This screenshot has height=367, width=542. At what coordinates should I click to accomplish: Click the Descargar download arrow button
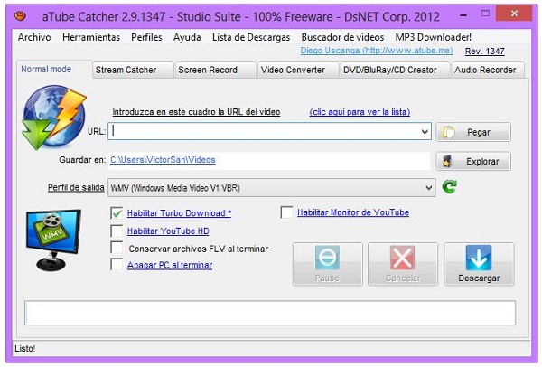click(x=479, y=264)
